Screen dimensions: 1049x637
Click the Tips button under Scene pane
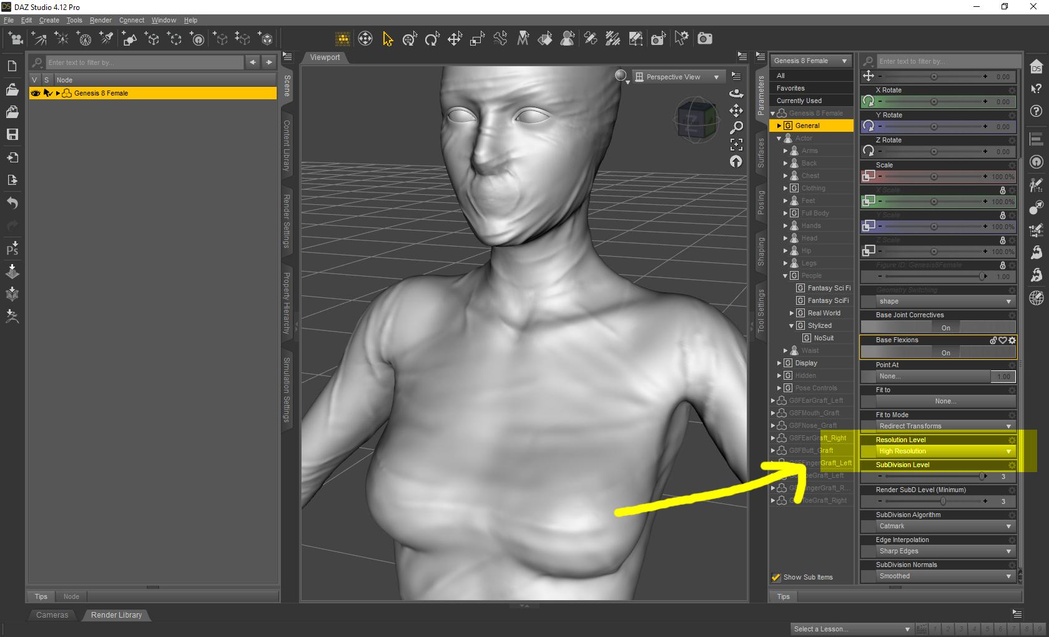click(41, 596)
